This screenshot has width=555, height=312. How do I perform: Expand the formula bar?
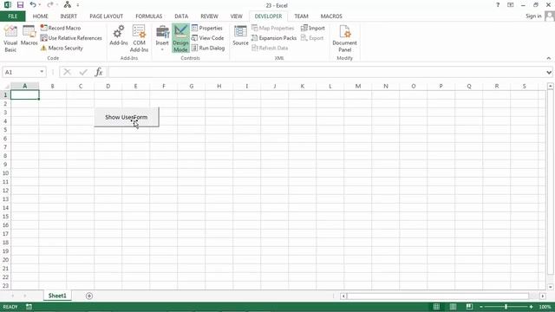point(549,72)
